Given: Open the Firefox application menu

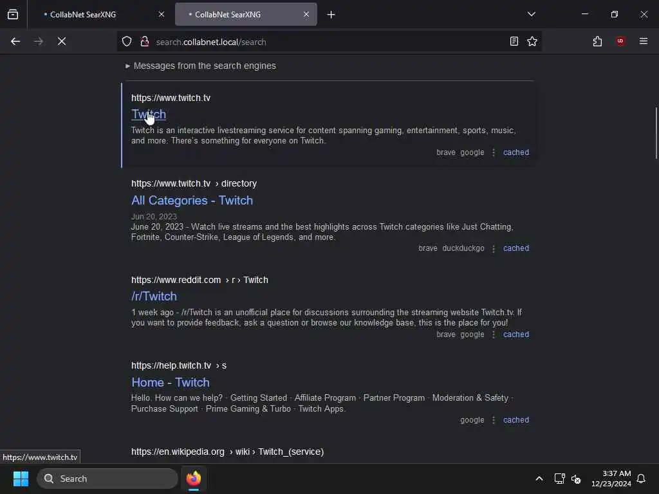Looking at the screenshot, I should click(x=643, y=41).
